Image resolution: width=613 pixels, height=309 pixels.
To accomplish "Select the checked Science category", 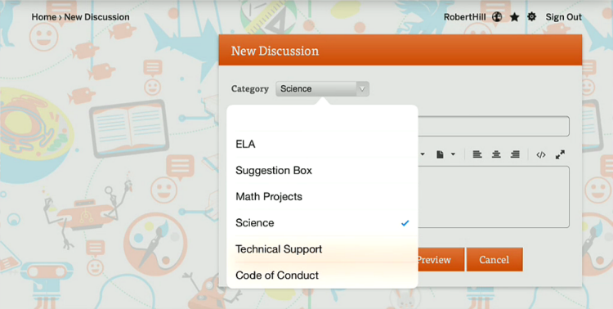I will click(322, 222).
